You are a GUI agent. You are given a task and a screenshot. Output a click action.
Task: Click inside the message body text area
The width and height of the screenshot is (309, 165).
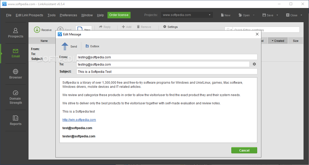(158, 110)
